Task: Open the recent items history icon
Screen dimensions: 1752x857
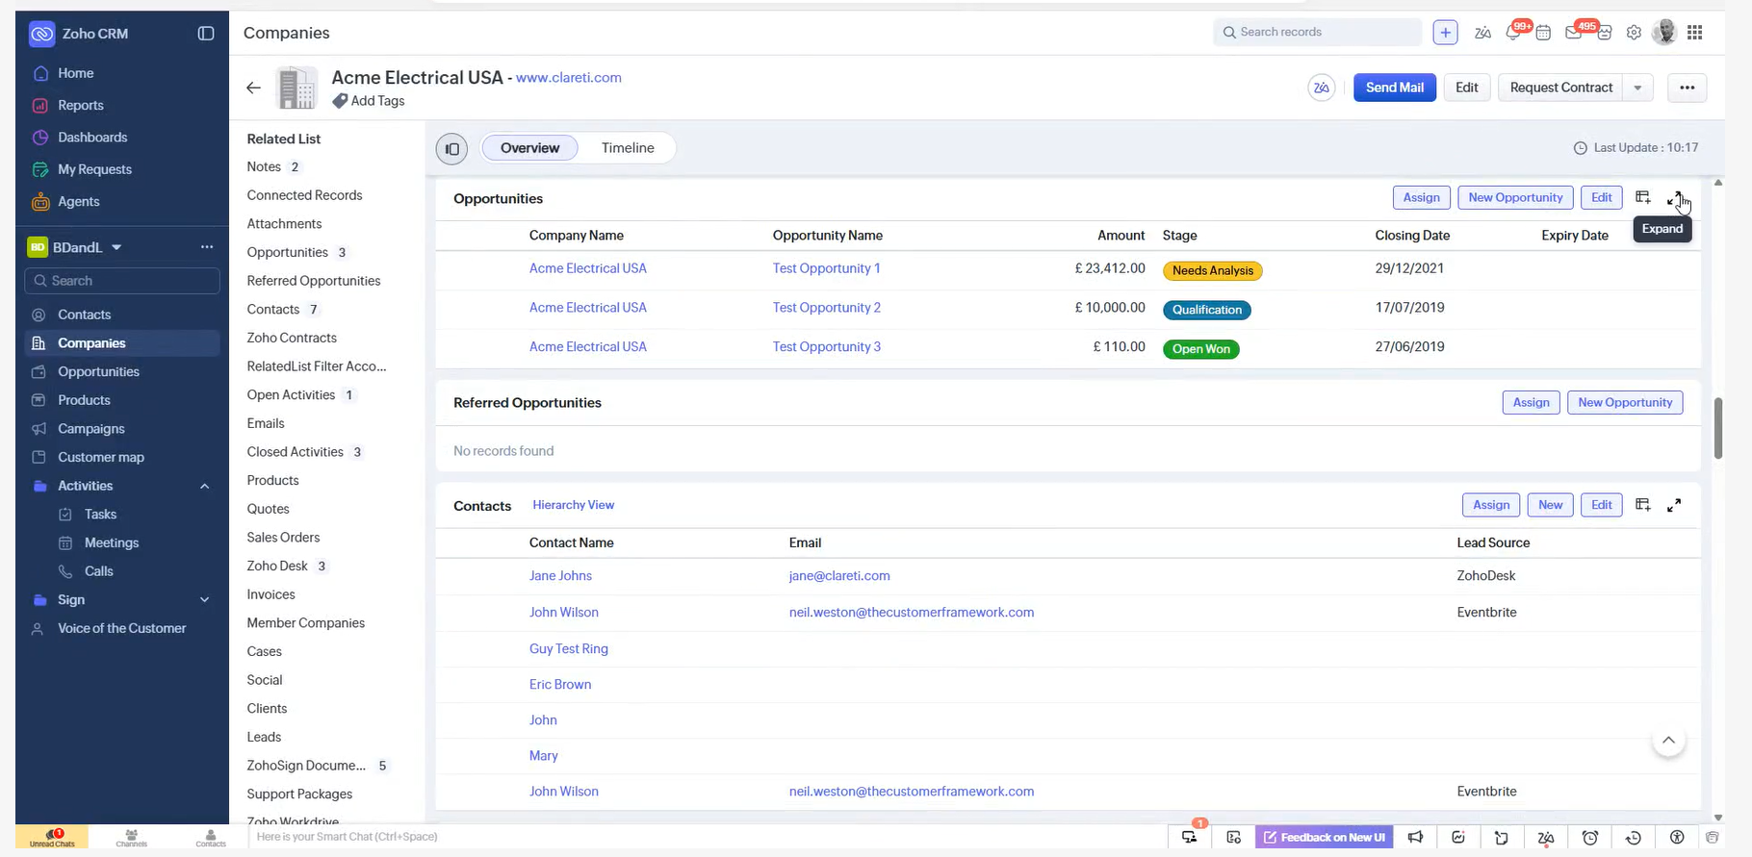Action: [x=1634, y=838]
